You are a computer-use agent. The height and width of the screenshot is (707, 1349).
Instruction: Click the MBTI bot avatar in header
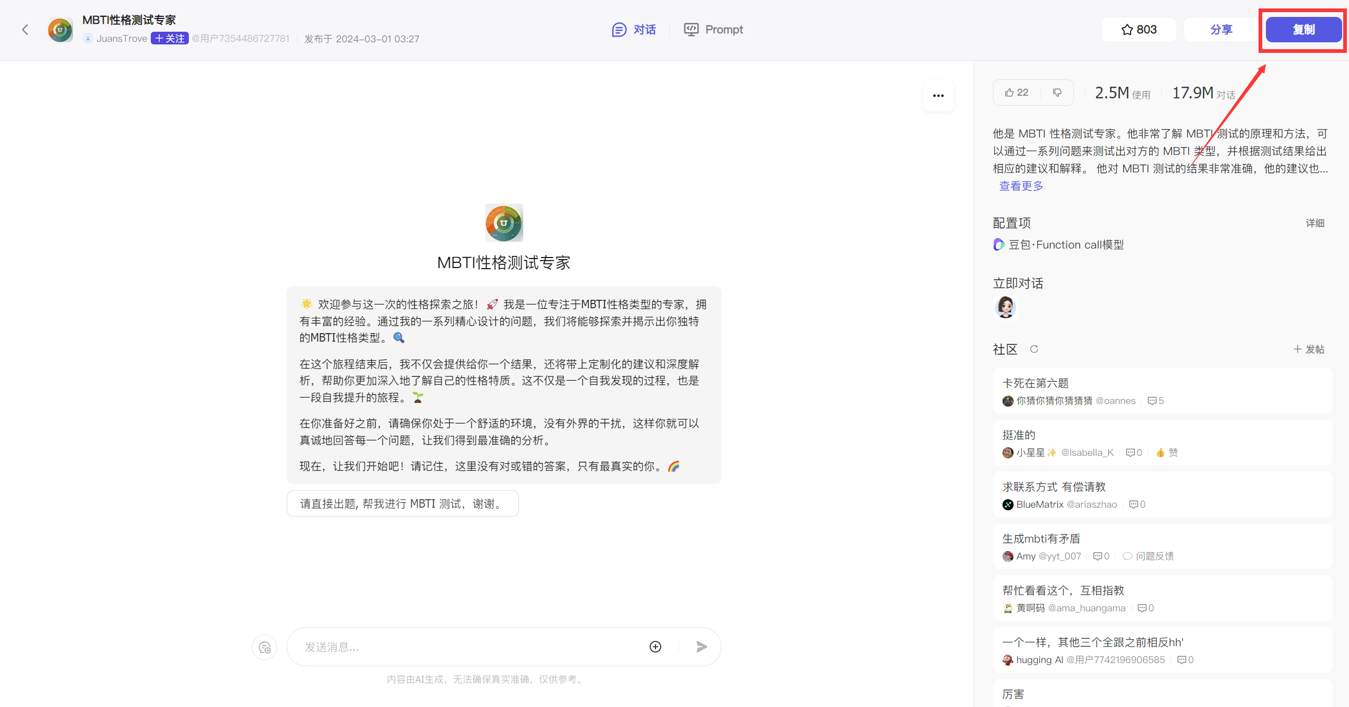(60, 30)
